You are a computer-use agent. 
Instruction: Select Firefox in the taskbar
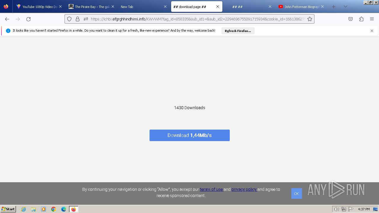[73, 209]
